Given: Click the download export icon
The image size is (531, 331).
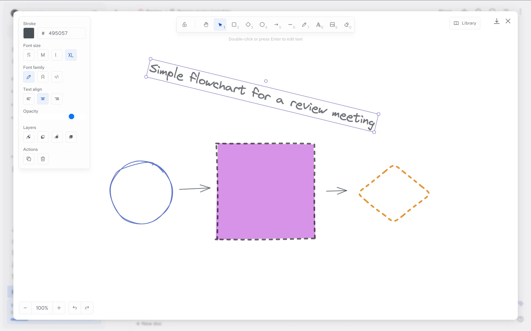Looking at the screenshot, I should coord(497,21).
